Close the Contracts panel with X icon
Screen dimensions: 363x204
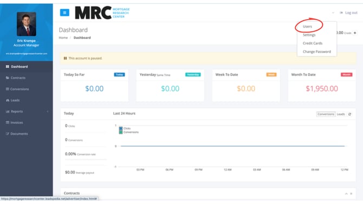(x=351, y=194)
